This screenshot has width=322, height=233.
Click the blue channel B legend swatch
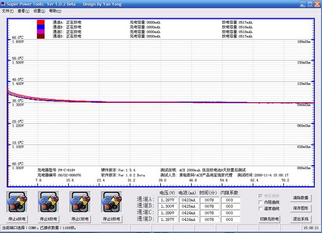tap(40, 27)
